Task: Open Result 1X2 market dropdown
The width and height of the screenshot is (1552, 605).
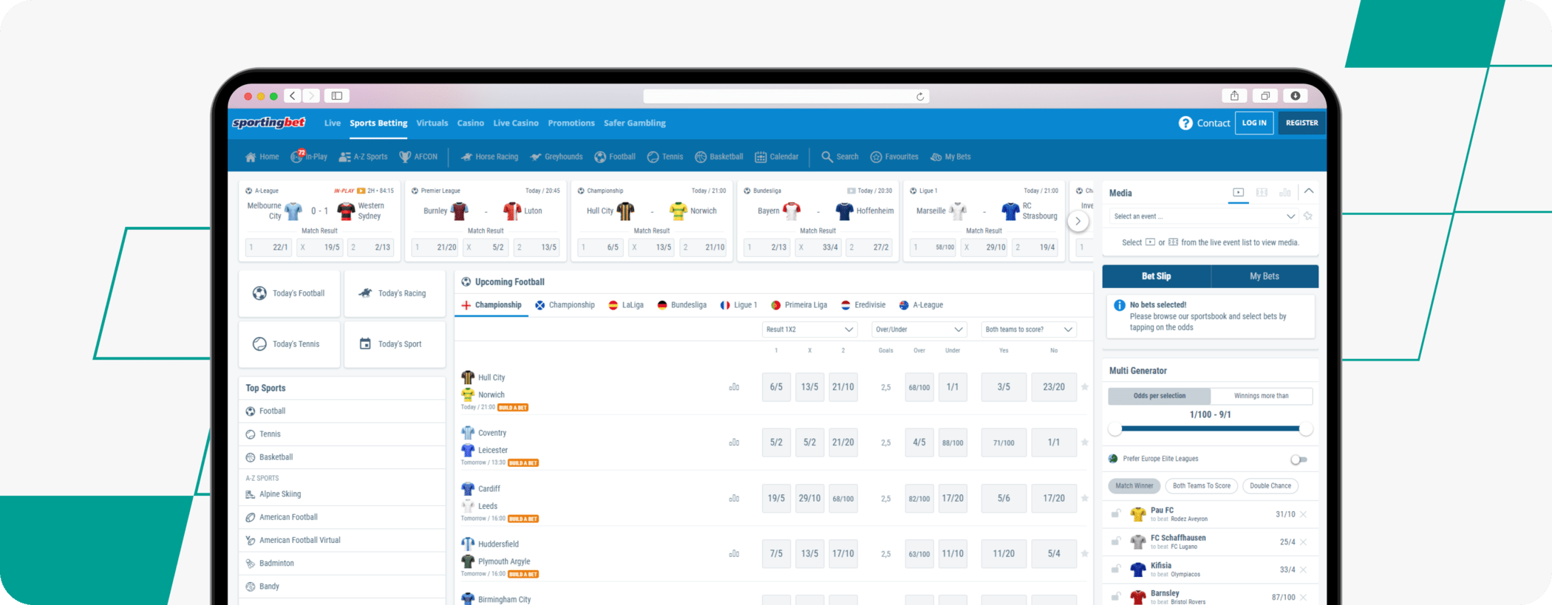Action: pyautogui.click(x=809, y=329)
